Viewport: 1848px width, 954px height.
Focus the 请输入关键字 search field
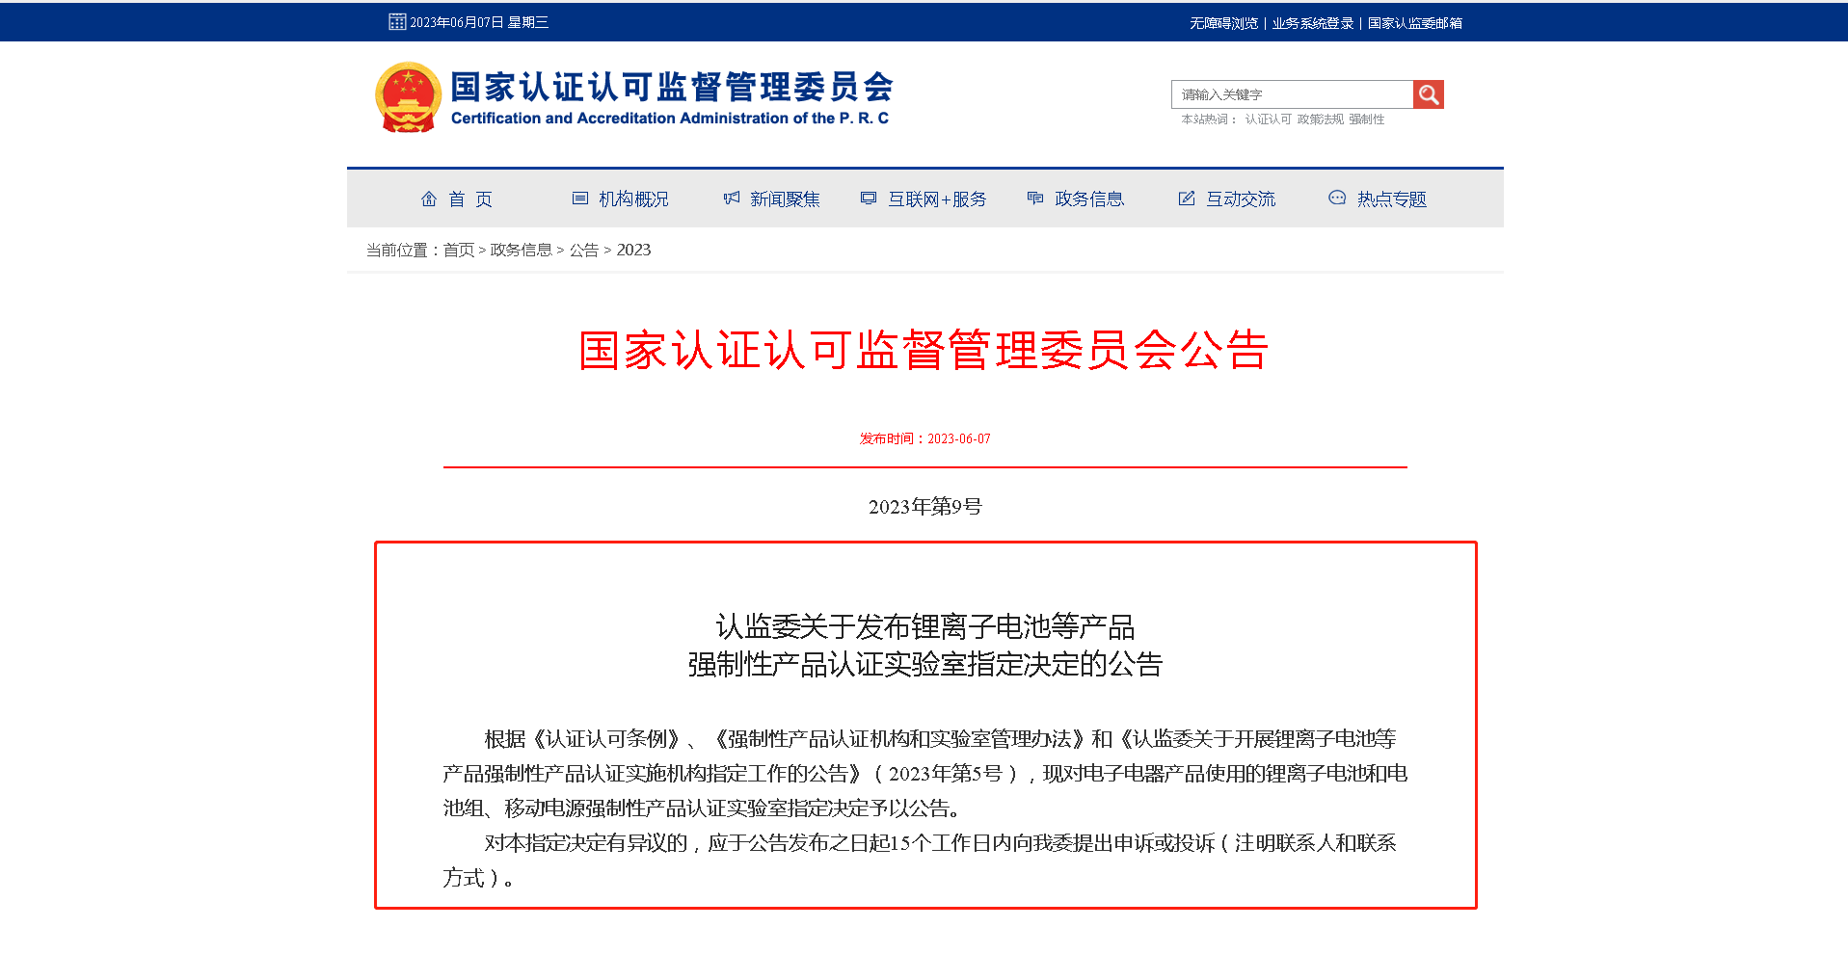[x=1292, y=94]
